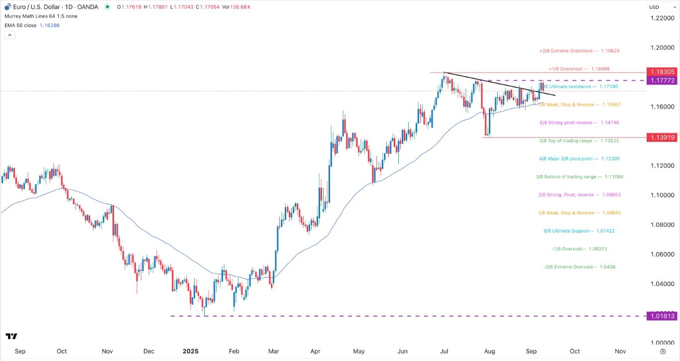Click the 1.18305 red price label
This screenshot has width=680, height=361.
click(663, 72)
